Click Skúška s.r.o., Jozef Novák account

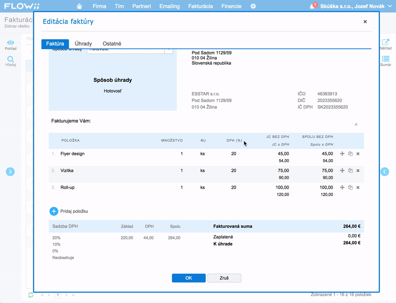coord(352,6)
